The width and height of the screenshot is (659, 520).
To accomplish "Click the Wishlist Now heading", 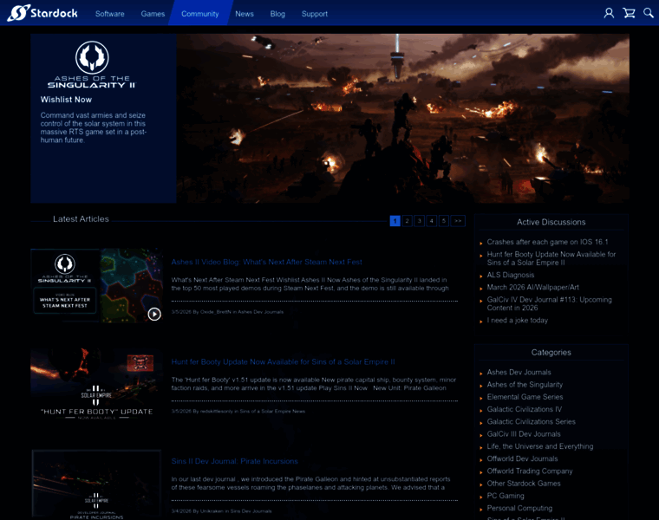I will 66,100.
